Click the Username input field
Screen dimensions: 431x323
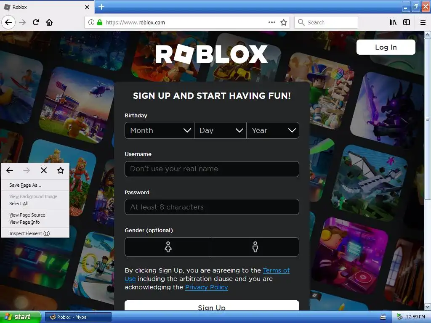coord(212,169)
